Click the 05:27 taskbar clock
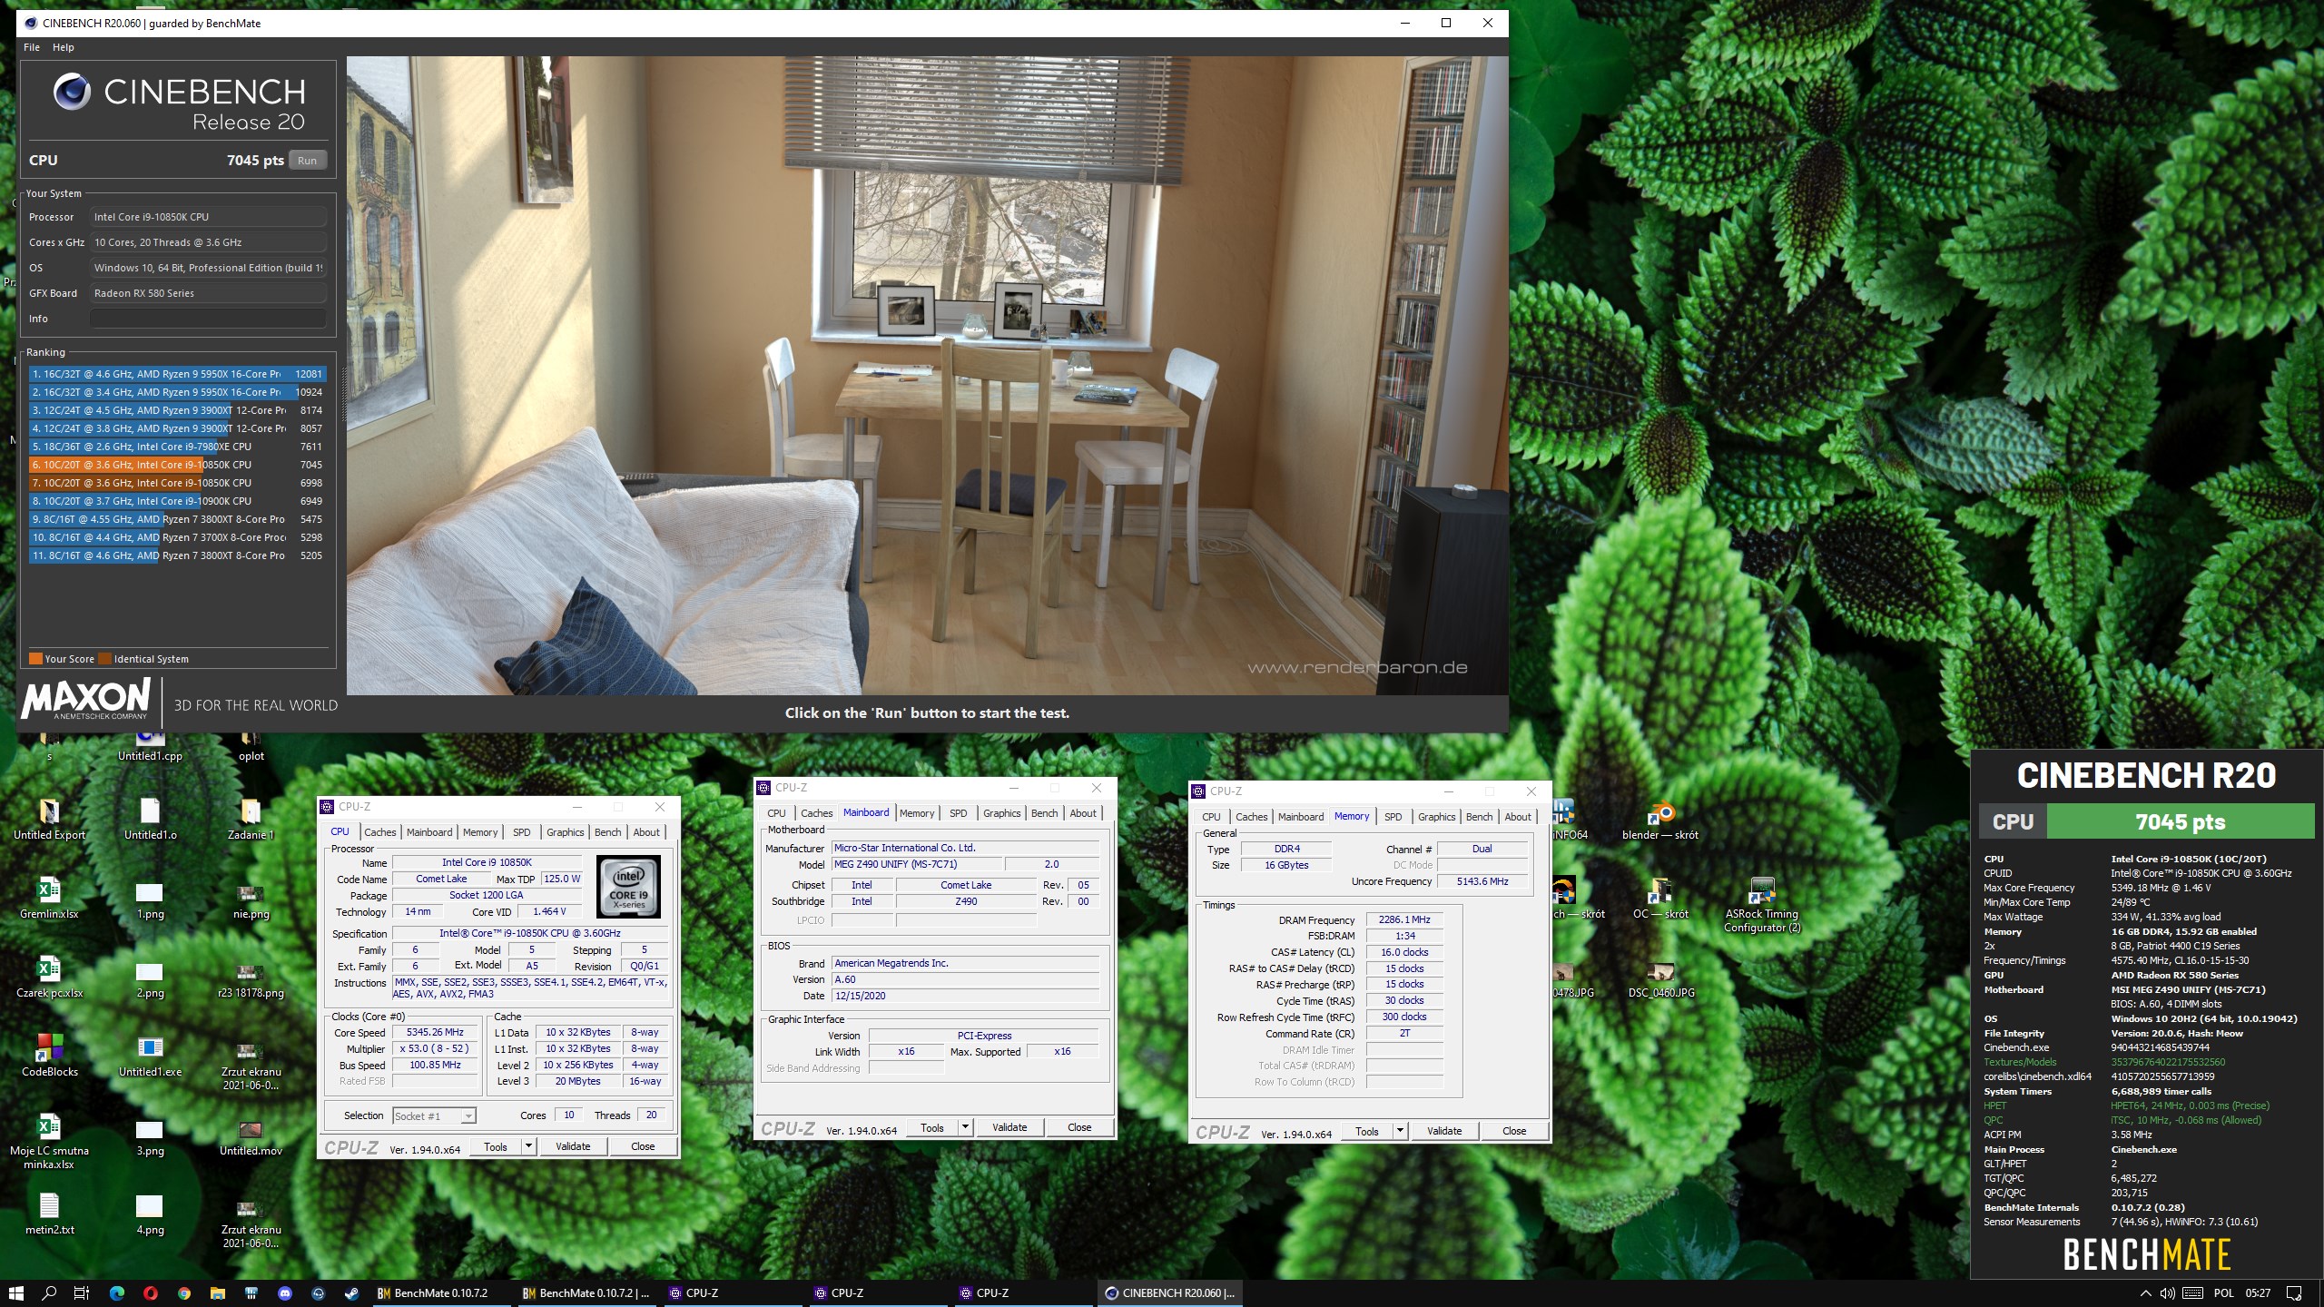The width and height of the screenshot is (2324, 1307). tap(2258, 1293)
